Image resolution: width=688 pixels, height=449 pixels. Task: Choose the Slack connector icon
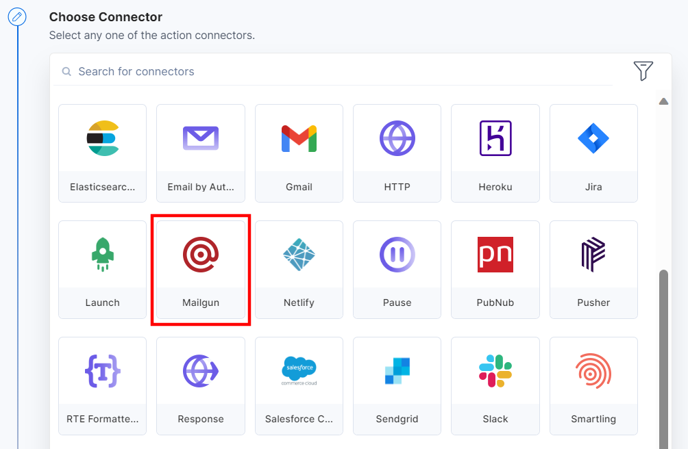tap(495, 371)
